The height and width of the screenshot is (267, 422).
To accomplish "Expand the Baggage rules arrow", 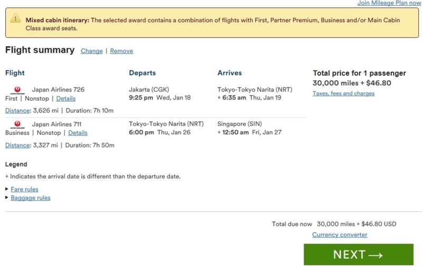I will pyautogui.click(x=7, y=197).
